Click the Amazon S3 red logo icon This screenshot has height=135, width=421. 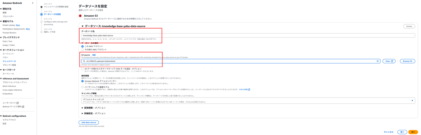click(x=80, y=15)
